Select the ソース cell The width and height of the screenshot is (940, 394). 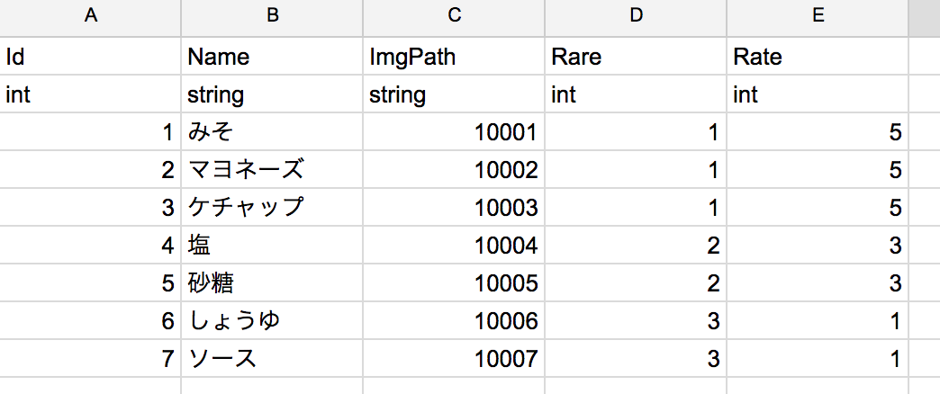point(271,359)
